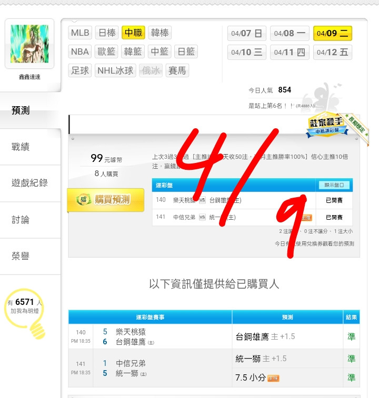Click the VS icon in match 140
The image size is (379, 398).
click(x=202, y=200)
